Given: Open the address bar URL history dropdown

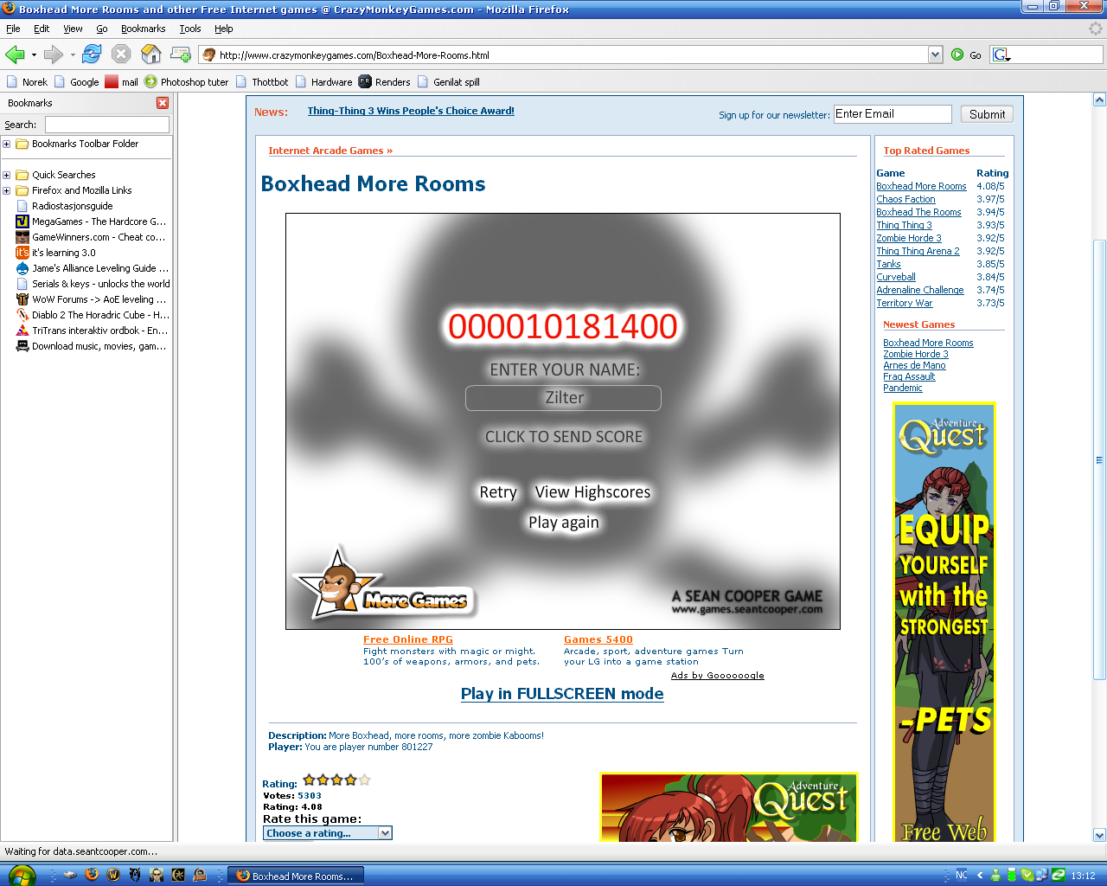Looking at the screenshot, I should (x=935, y=55).
